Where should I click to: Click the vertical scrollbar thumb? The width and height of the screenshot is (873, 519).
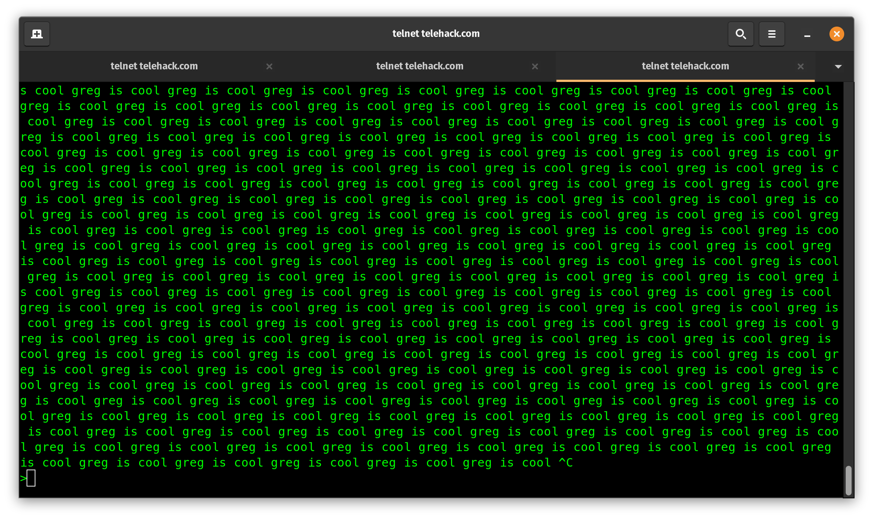(848, 480)
